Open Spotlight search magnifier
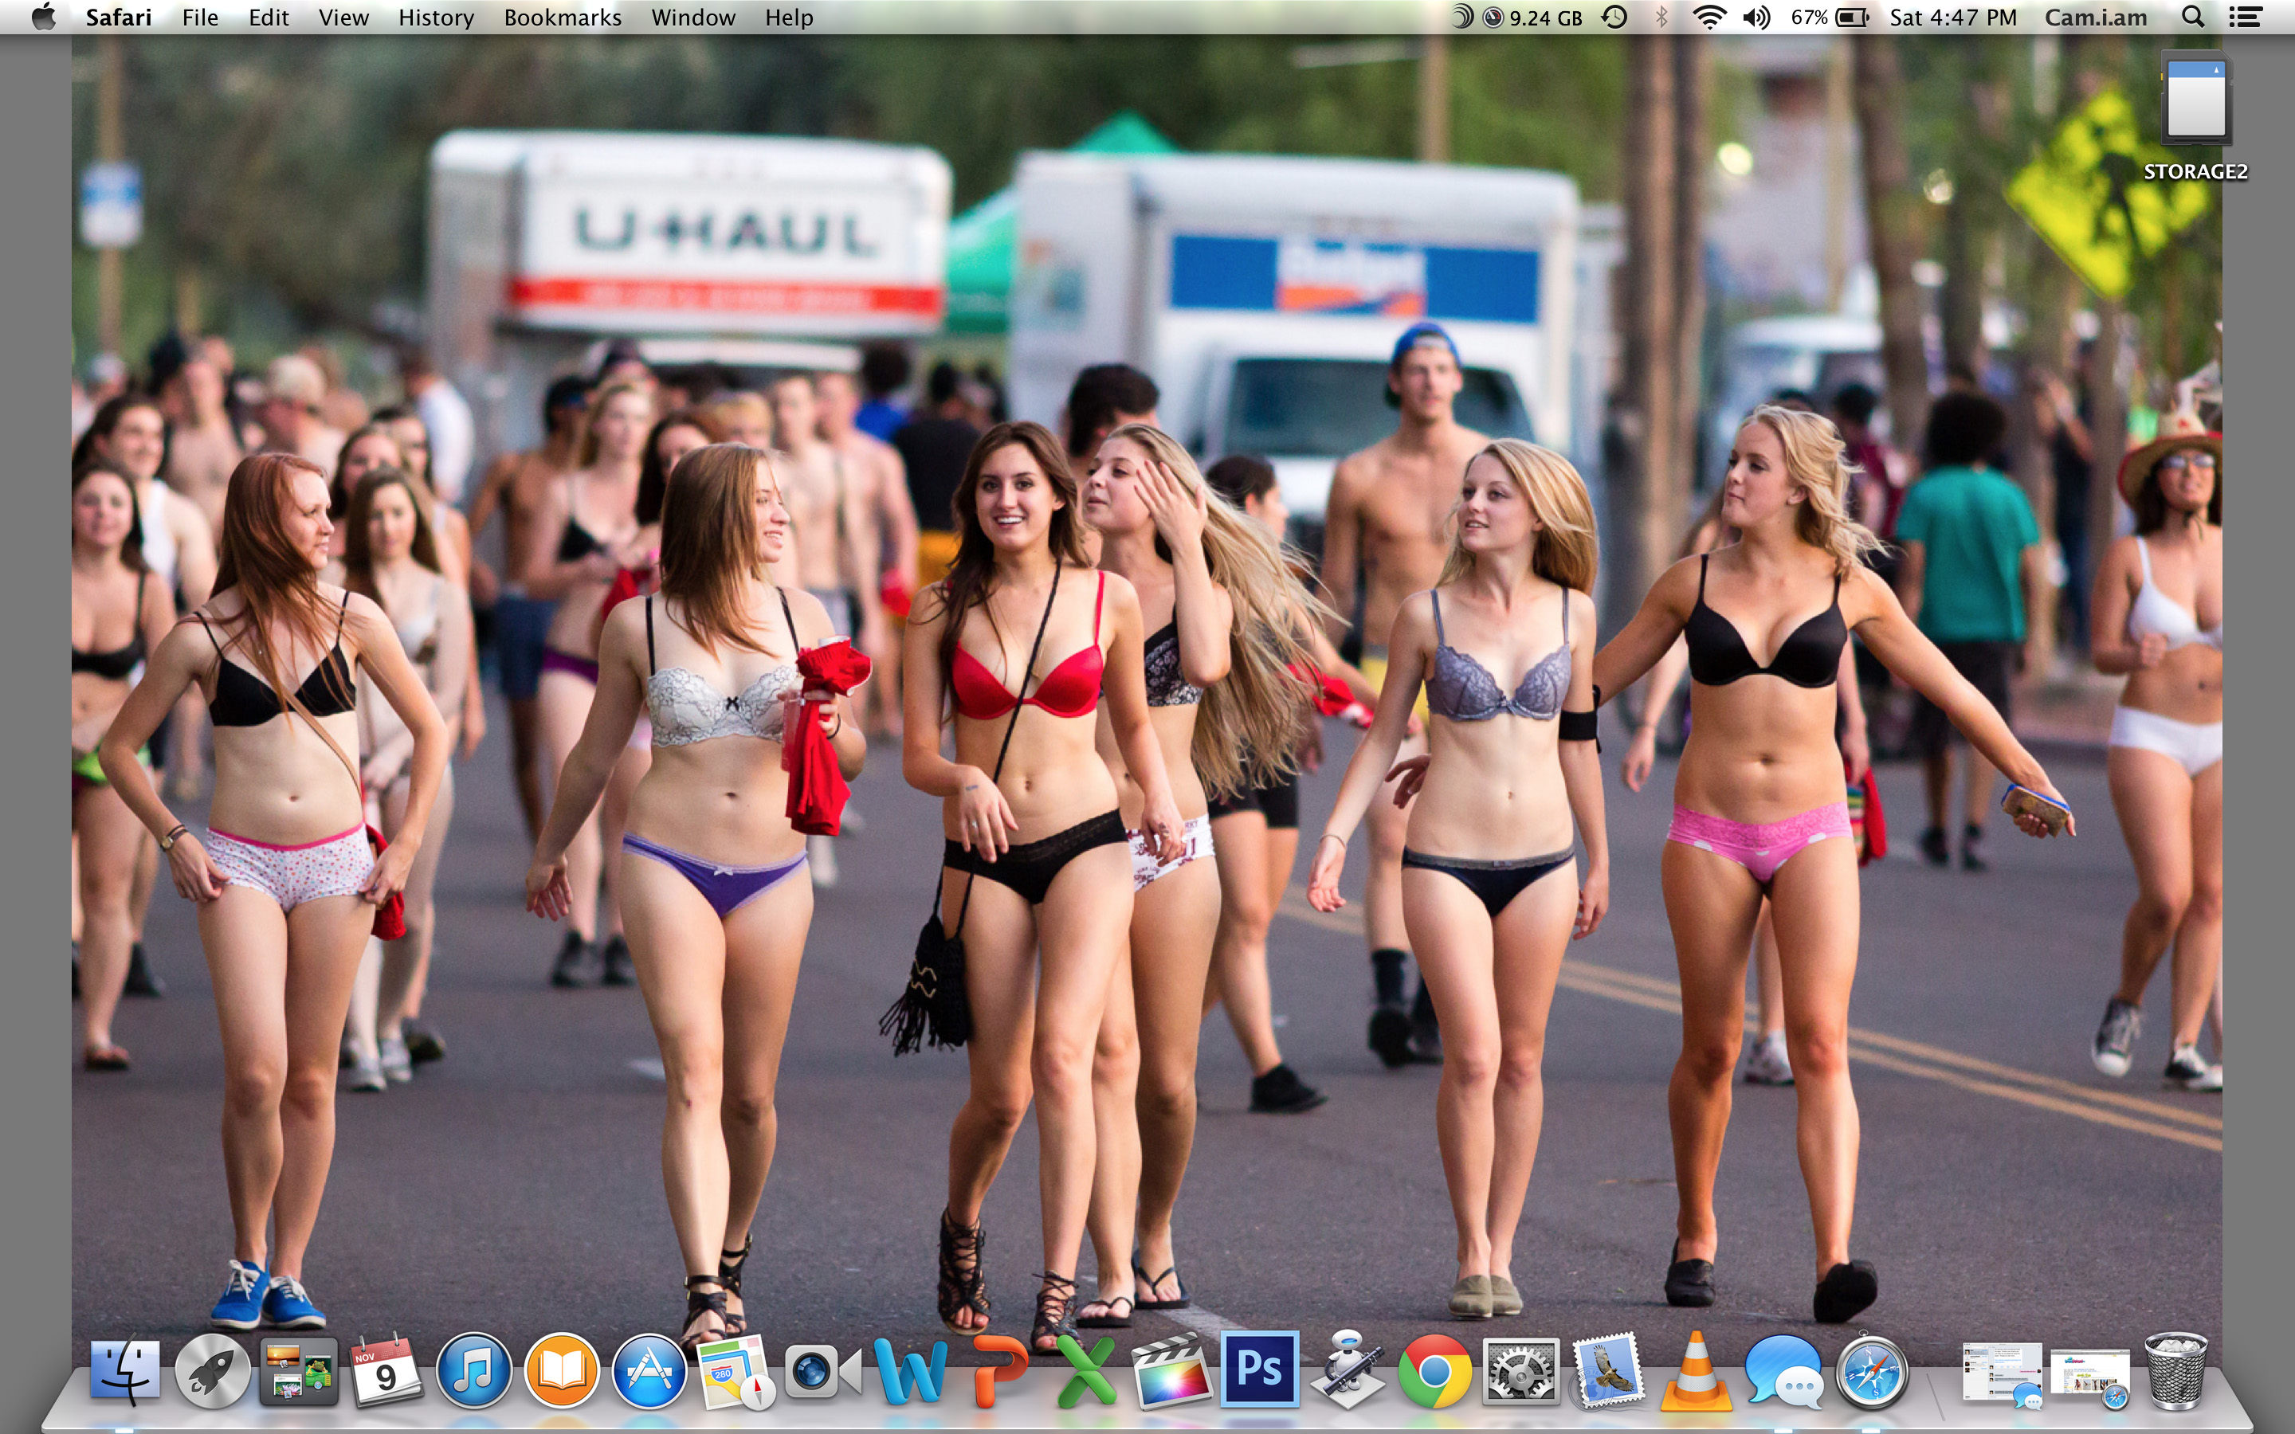 pyautogui.click(x=2192, y=17)
